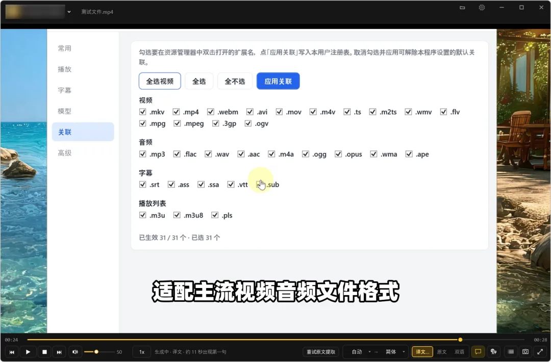Toggle the .wav checkbox

[208, 154]
